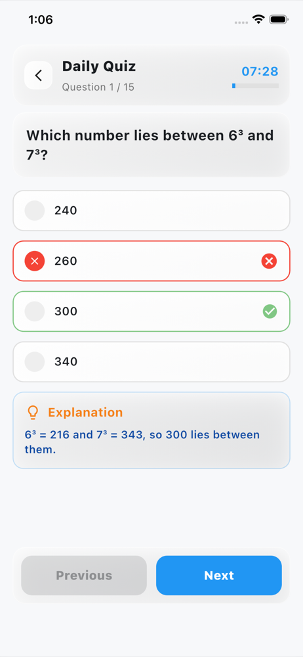Select the 300 radio button

click(x=35, y=311)
